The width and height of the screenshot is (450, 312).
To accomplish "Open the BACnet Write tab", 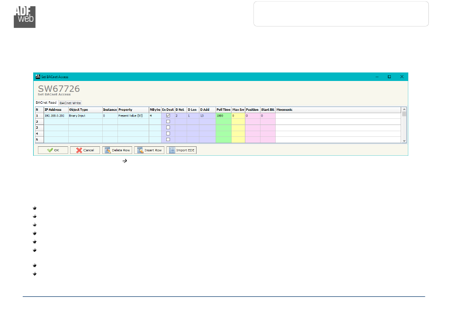I will coord(70,103).
